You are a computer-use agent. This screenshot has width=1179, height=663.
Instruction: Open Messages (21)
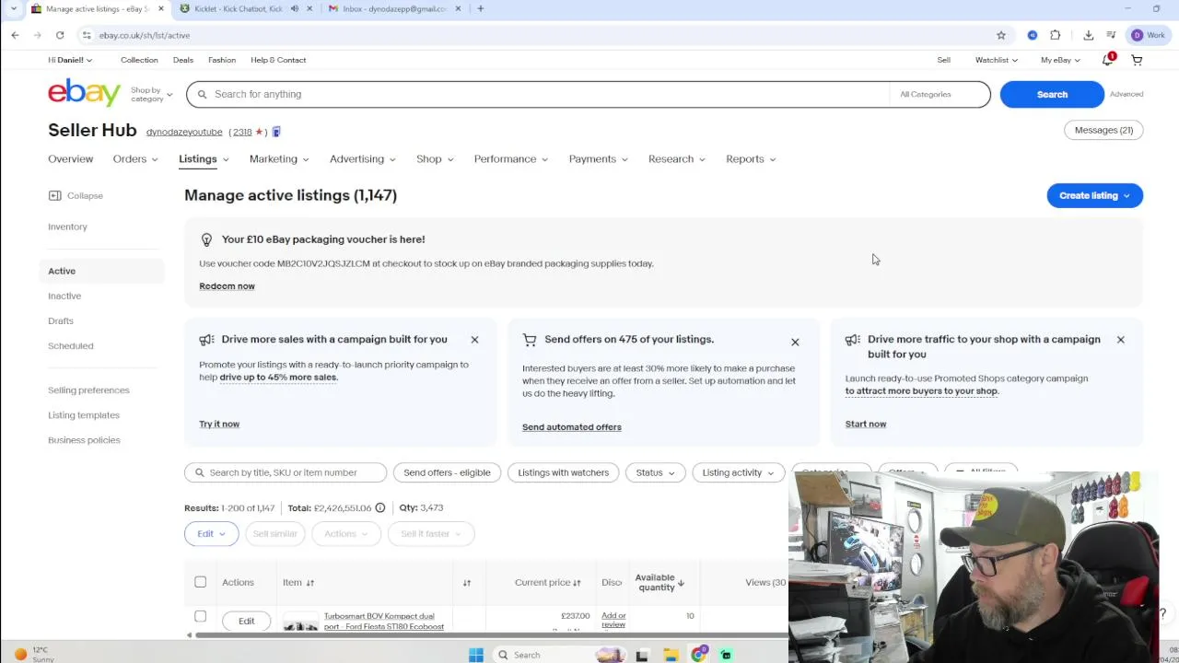[1103, 130]
